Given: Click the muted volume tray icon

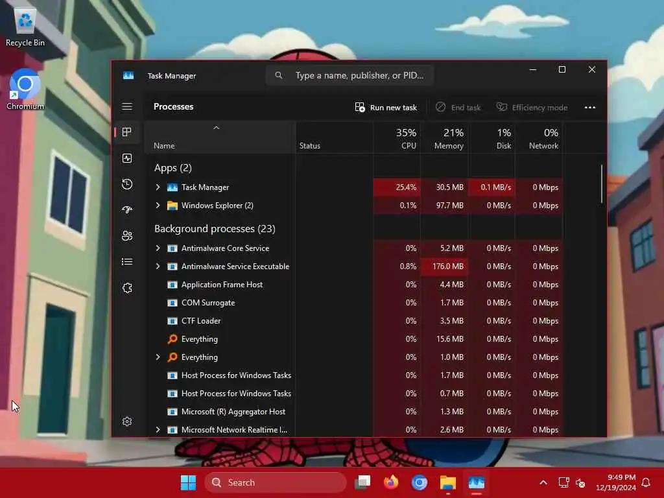Looking at the screenshot, I should (580, 482).
